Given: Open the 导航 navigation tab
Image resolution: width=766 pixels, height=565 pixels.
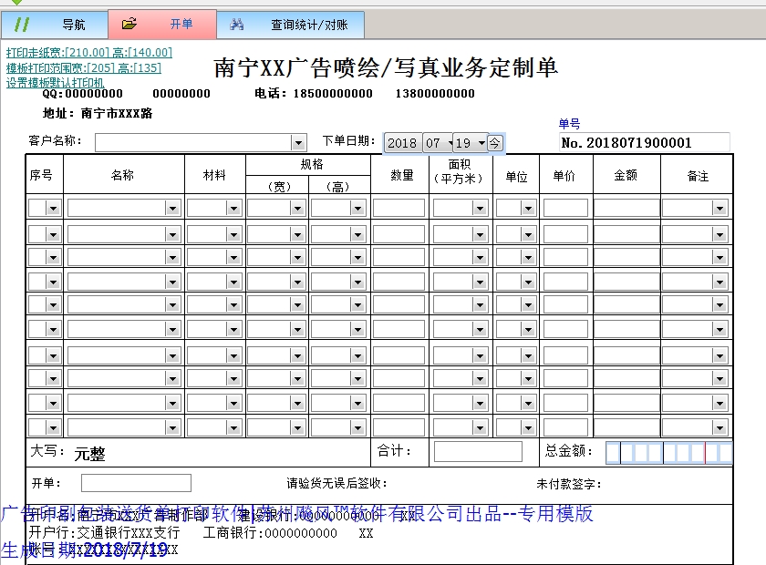Looking at the screenshot, I should pyautogui.click(x=73, y=25).
